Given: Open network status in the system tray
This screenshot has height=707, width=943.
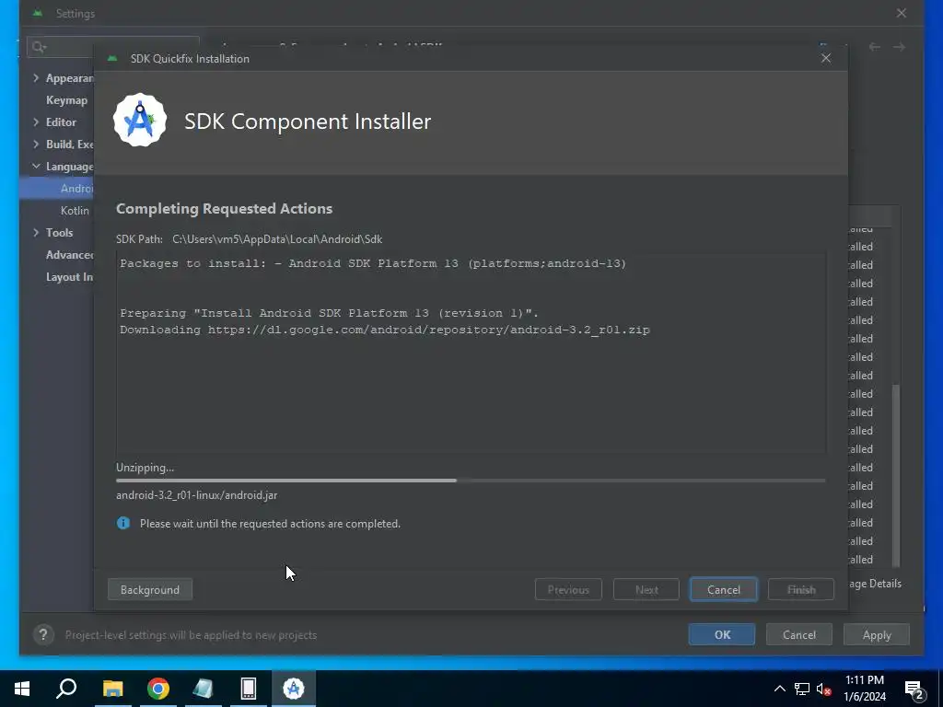Looking at the screenshot, I should click(802, 689).
